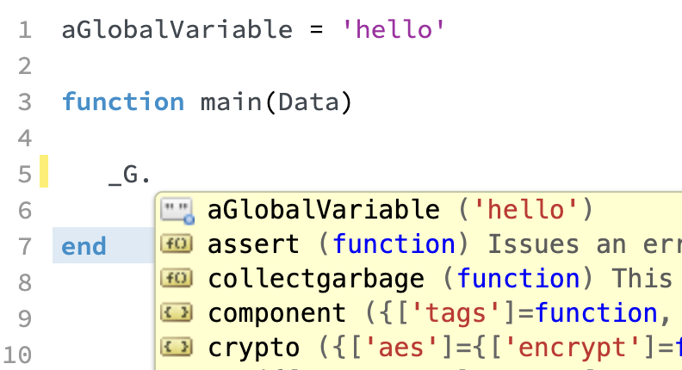Viewport: 682px width, 370px height.
Task: Select aGlobalVariable from the autocomplete list
Action: pyautogui.click(x=418, y=210)
